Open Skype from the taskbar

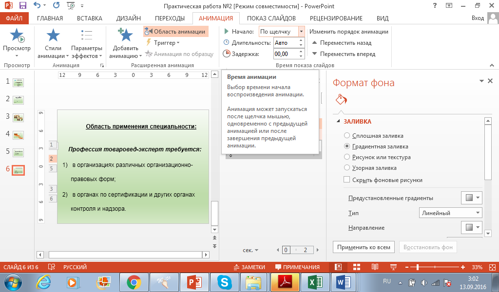coord(224,282)
